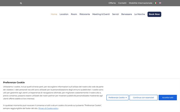This screenshot has height=112, width=180.
Task: Open Mobilità Internazionale link
Action: [x=140, y=3]
